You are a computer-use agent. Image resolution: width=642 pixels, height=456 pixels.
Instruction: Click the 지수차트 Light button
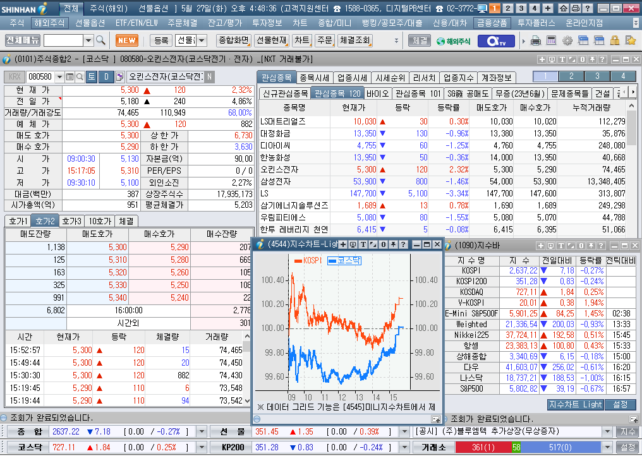575,404
